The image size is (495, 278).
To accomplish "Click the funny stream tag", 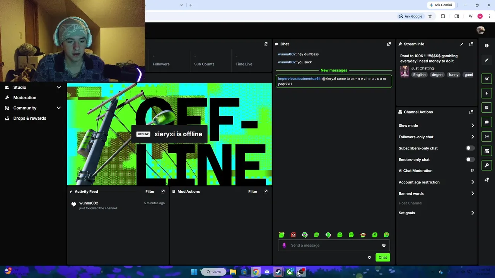I will coord(453,75).
